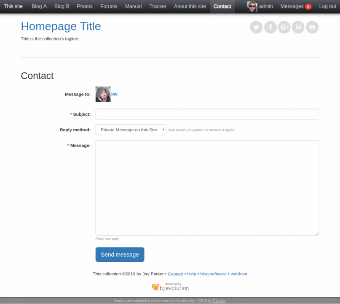Open the Photos section
The height and width of the screenshot is (304, 340).
(85, 6)
